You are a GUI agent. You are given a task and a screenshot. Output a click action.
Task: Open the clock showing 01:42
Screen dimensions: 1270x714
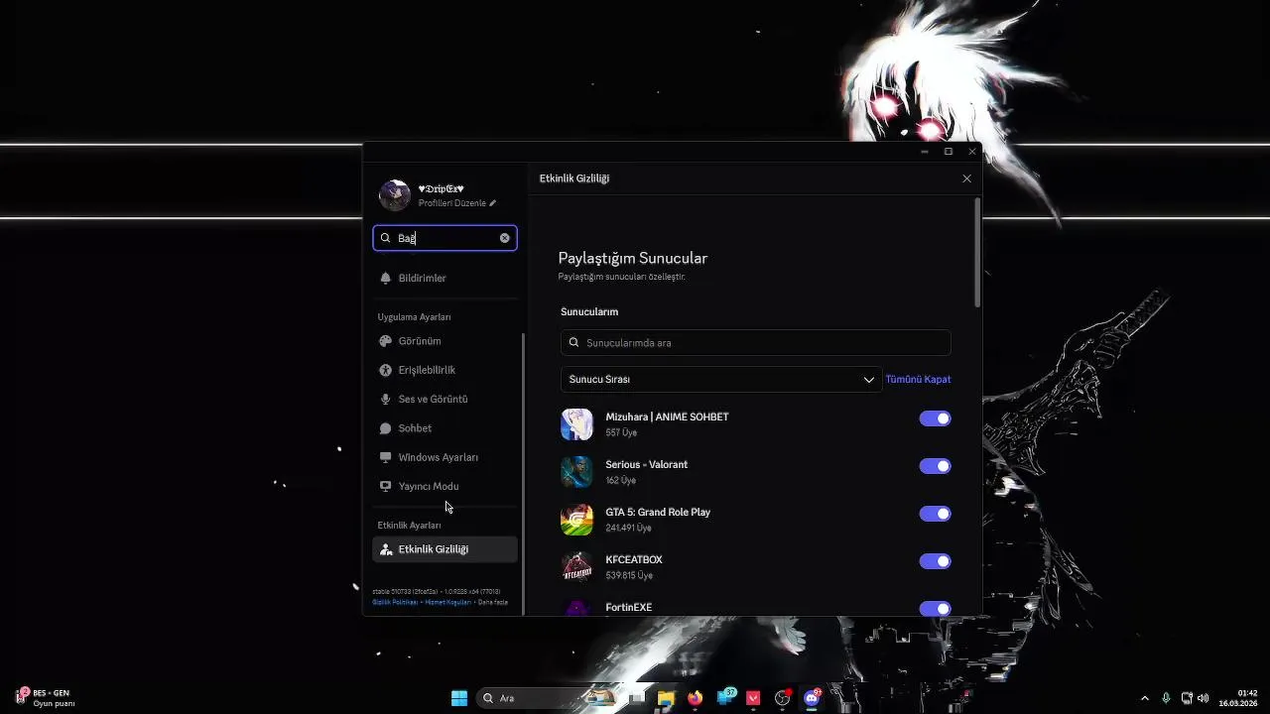[1239, 698]
